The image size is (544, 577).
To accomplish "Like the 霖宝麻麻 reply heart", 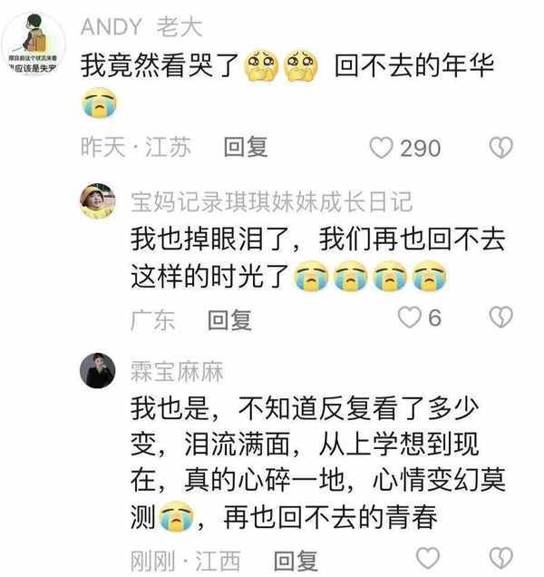I will (x=427, y=558).
